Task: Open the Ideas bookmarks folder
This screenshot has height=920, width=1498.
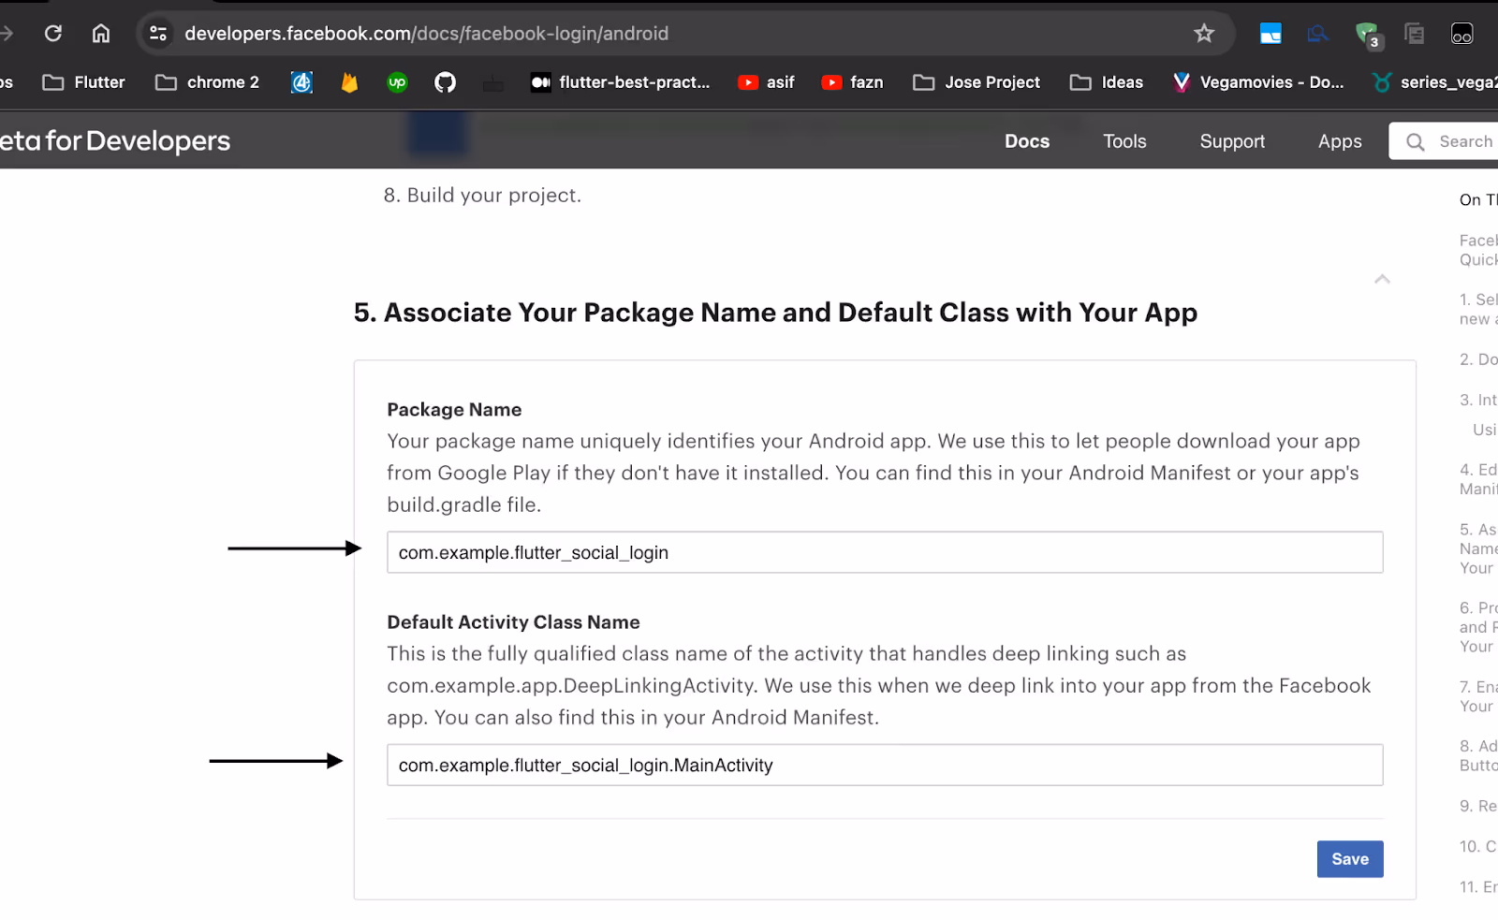Action: pos(1107,82)
